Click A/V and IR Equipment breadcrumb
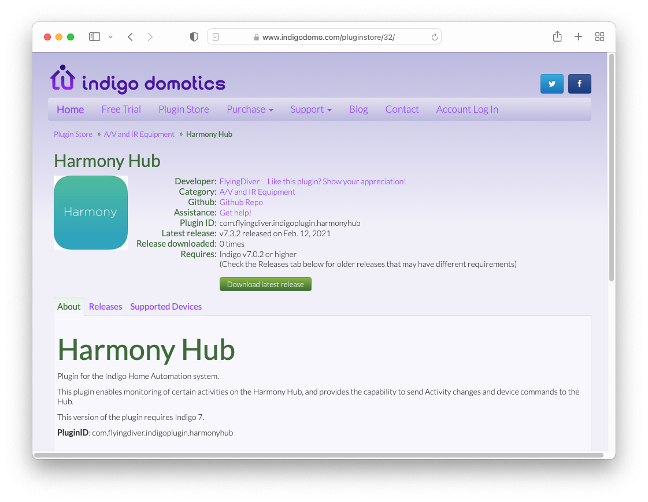Viewport: 648px width, 502px height. tap(139, 134)
